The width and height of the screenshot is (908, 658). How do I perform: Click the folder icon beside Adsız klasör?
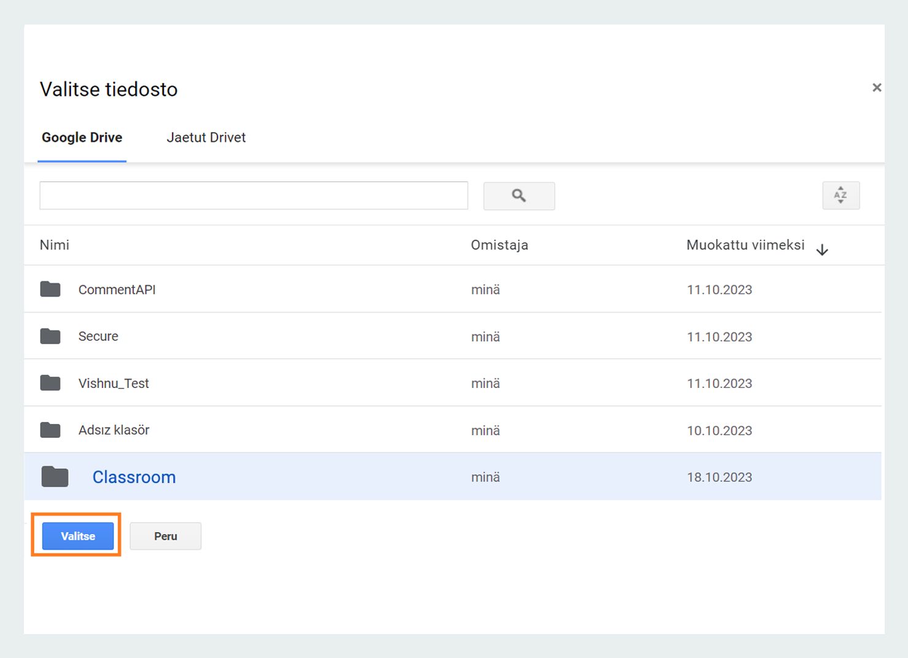click(50, 430)
